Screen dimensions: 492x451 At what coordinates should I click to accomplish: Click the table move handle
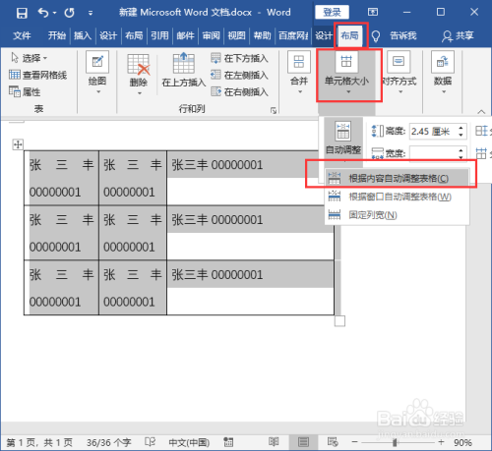click(x=18, y=144)
